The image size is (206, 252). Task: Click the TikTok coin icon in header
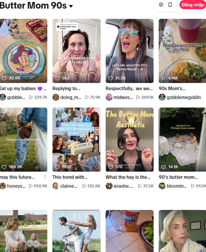[x=161, y=5]
